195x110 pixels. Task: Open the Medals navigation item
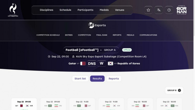click(104, 10)
